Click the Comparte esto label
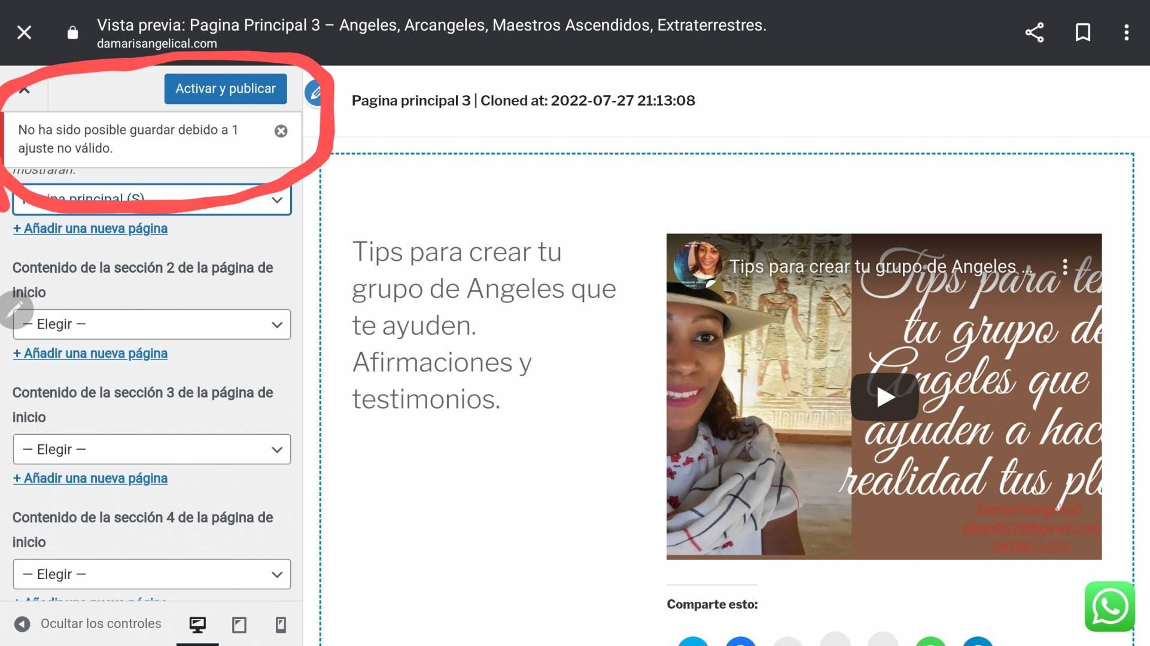The image size is (1150, 646). click(712, 604)
